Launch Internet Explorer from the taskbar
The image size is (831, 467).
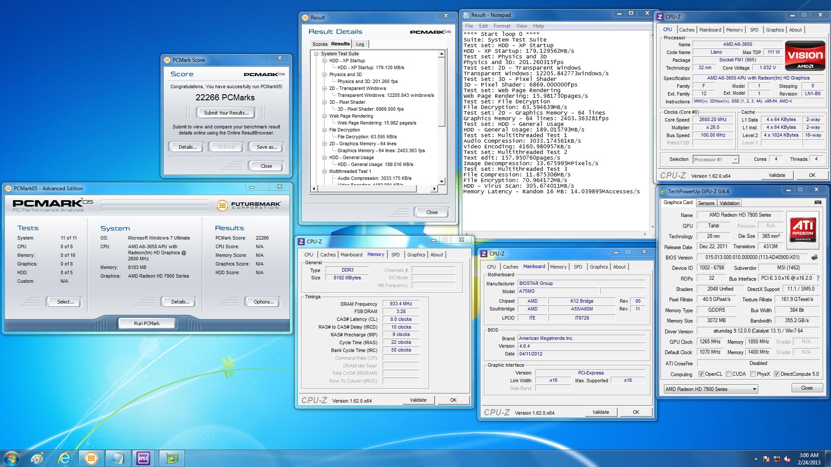(64, 458)
